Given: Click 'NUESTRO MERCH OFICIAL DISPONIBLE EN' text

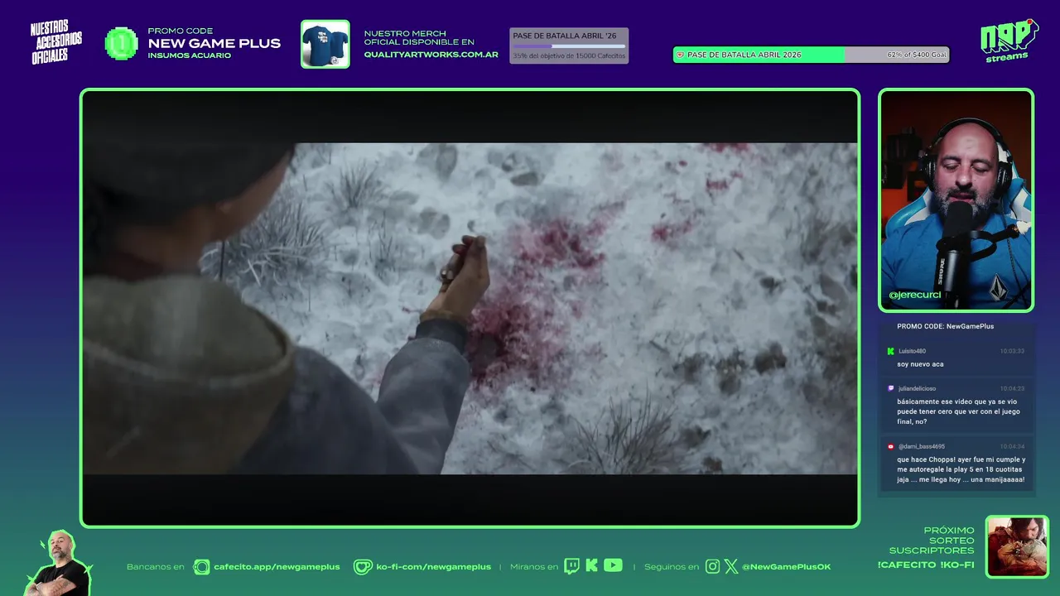Looking at the screenshot, I should click(x=419, y=38).
